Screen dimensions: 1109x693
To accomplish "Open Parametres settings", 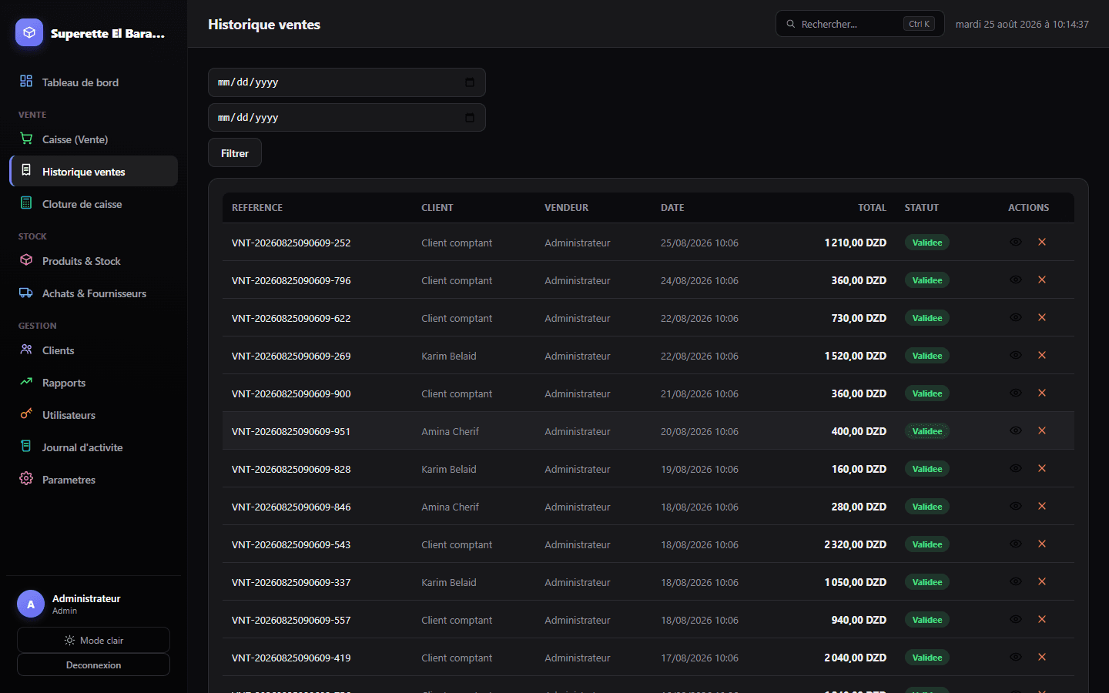I will [x=93, y=479].
